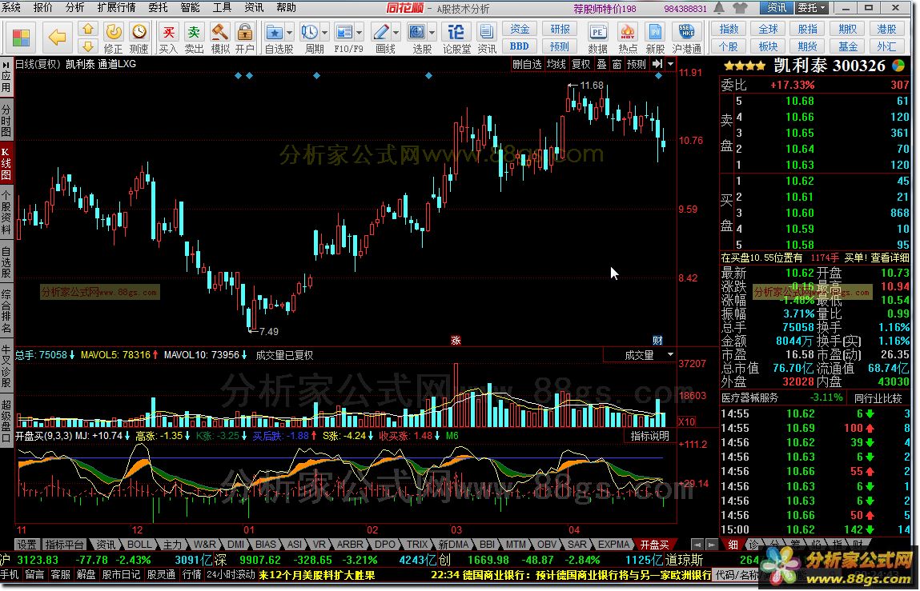This screenshot has height=591, width=920.
Task: Click the bell notification icon in title bar
Action: (x=719, y=8)
